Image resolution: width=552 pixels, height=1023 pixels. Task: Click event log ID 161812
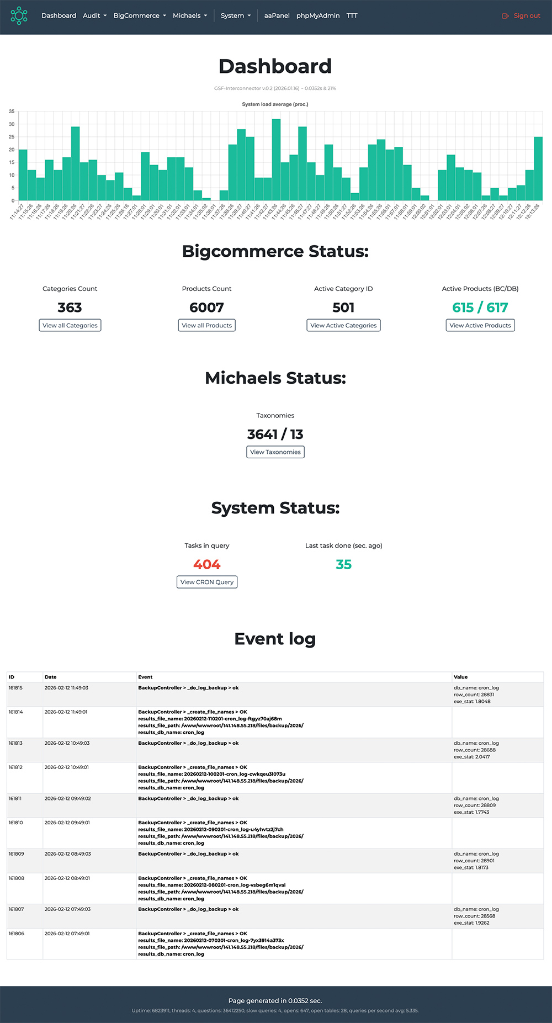coord(15,767)
